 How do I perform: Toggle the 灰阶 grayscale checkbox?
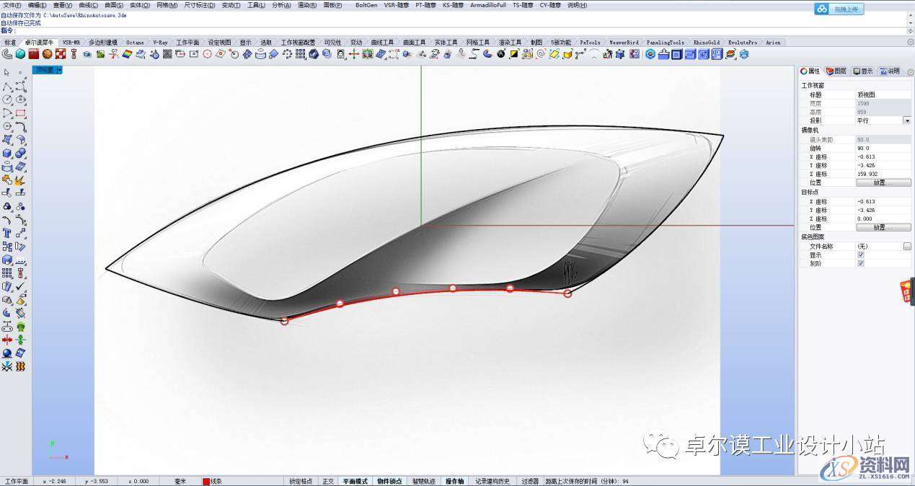coord(861,263)
